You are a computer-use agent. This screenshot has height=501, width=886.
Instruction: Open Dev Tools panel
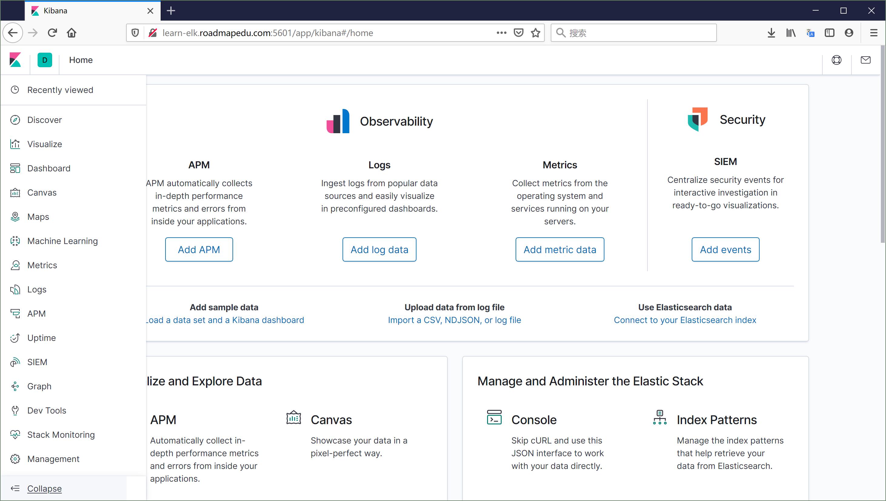click(47, 410)
